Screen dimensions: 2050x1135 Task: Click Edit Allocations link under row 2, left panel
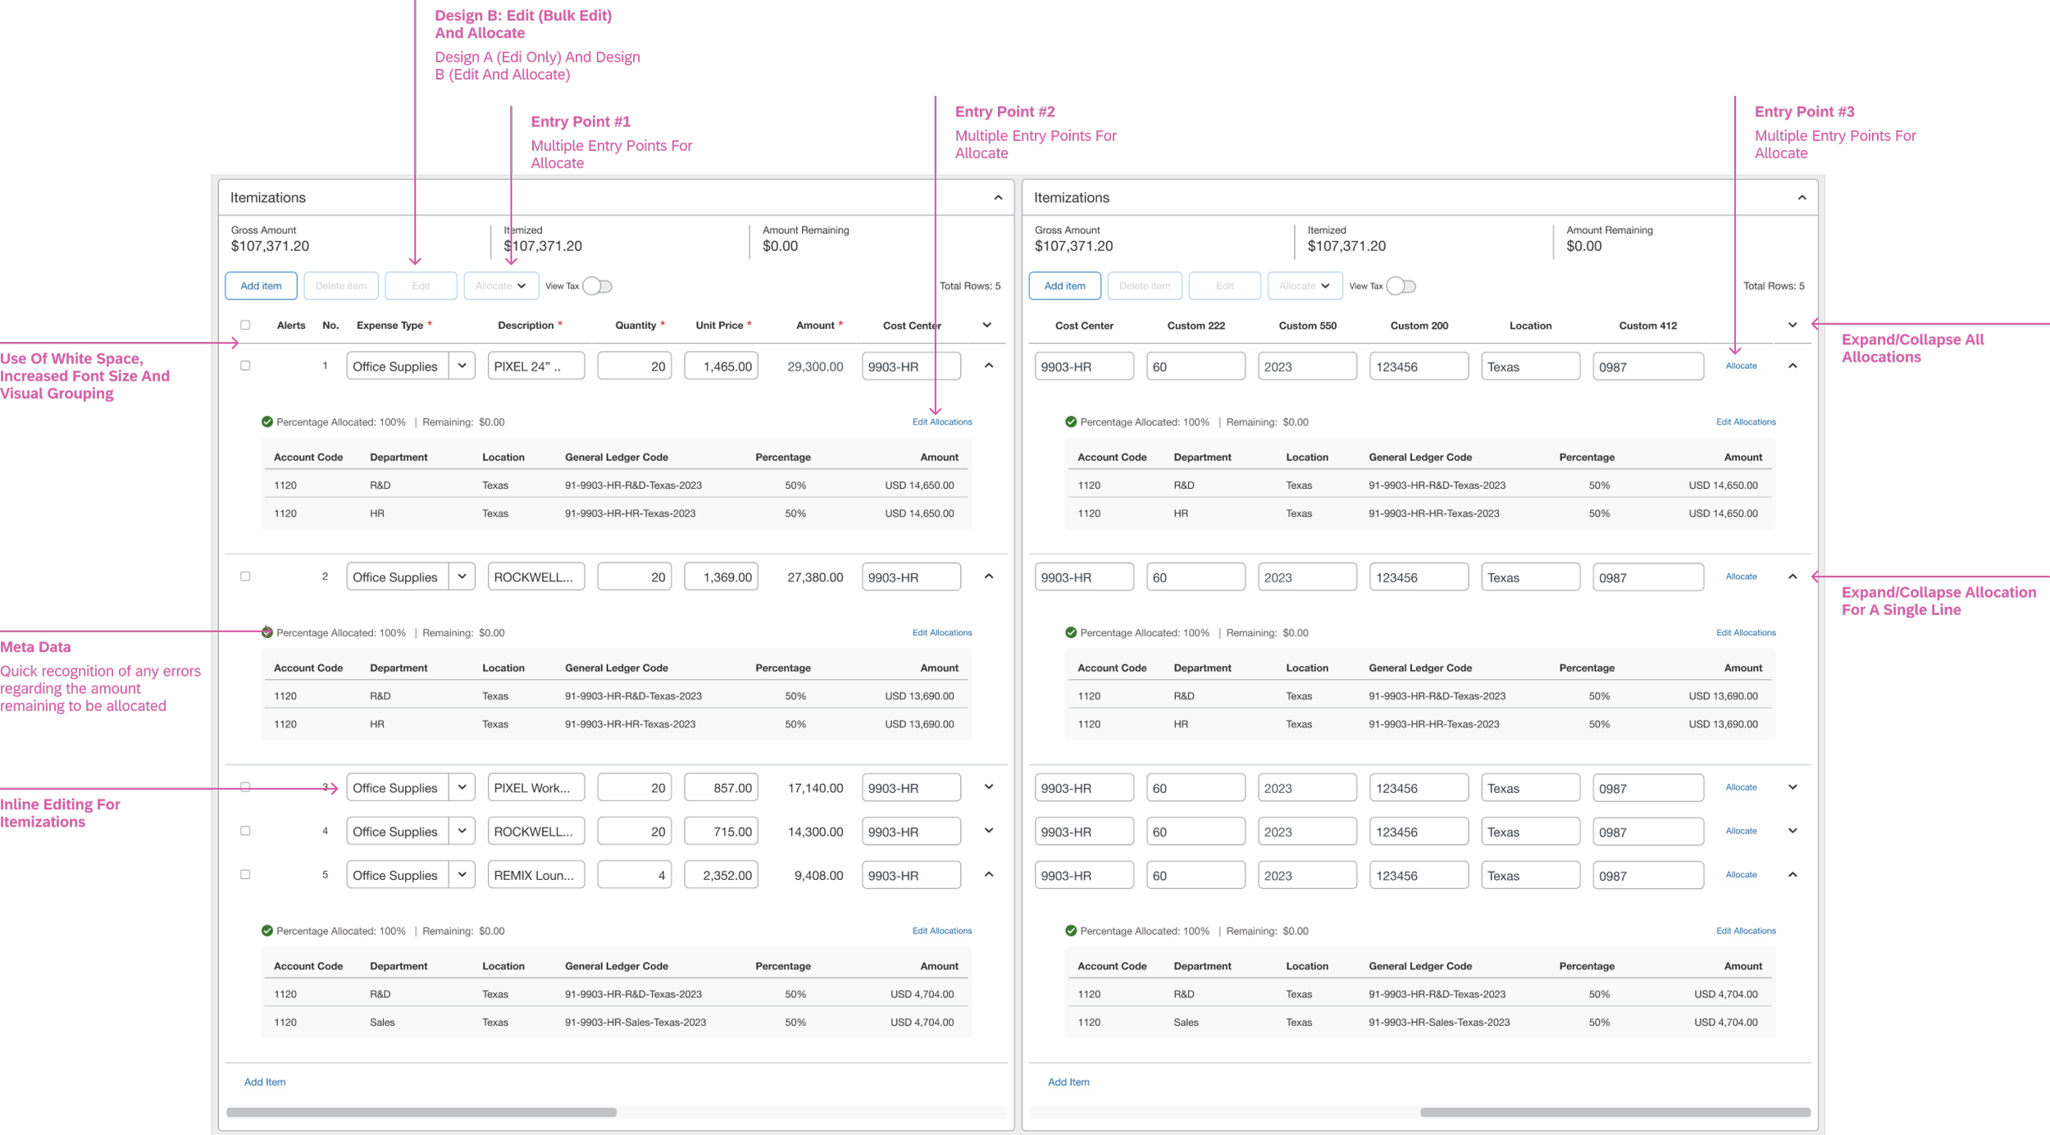(942, 632)
